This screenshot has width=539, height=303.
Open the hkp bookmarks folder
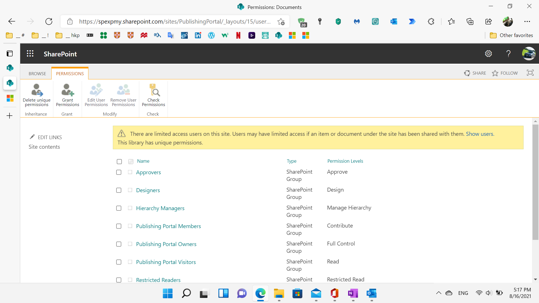(x=67, y=35)
